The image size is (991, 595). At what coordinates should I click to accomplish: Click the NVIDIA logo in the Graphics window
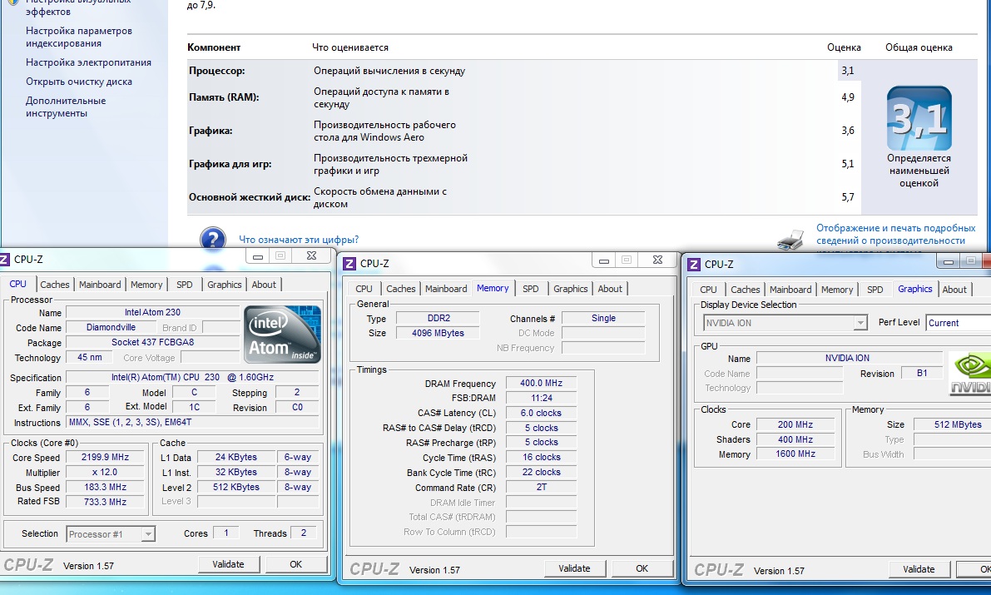[970, 374]
